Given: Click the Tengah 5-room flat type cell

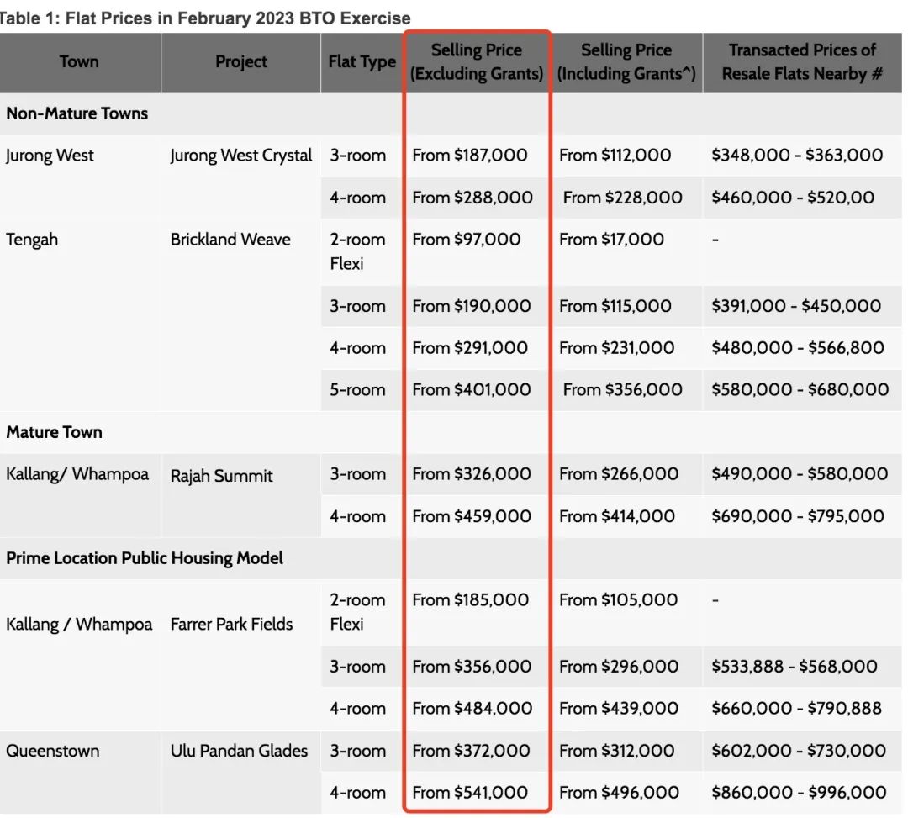Looking at the screenshot, I should click(x=357, y=390).
